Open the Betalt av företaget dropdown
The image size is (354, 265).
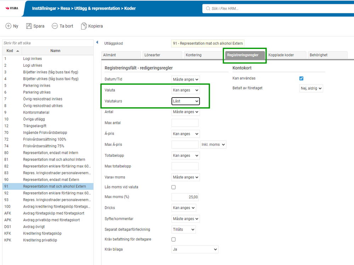point(311,88)
